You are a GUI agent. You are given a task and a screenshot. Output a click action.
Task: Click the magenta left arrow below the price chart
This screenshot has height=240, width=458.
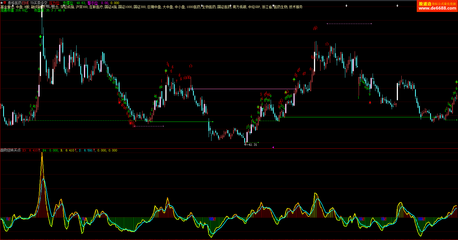(273, 147)
